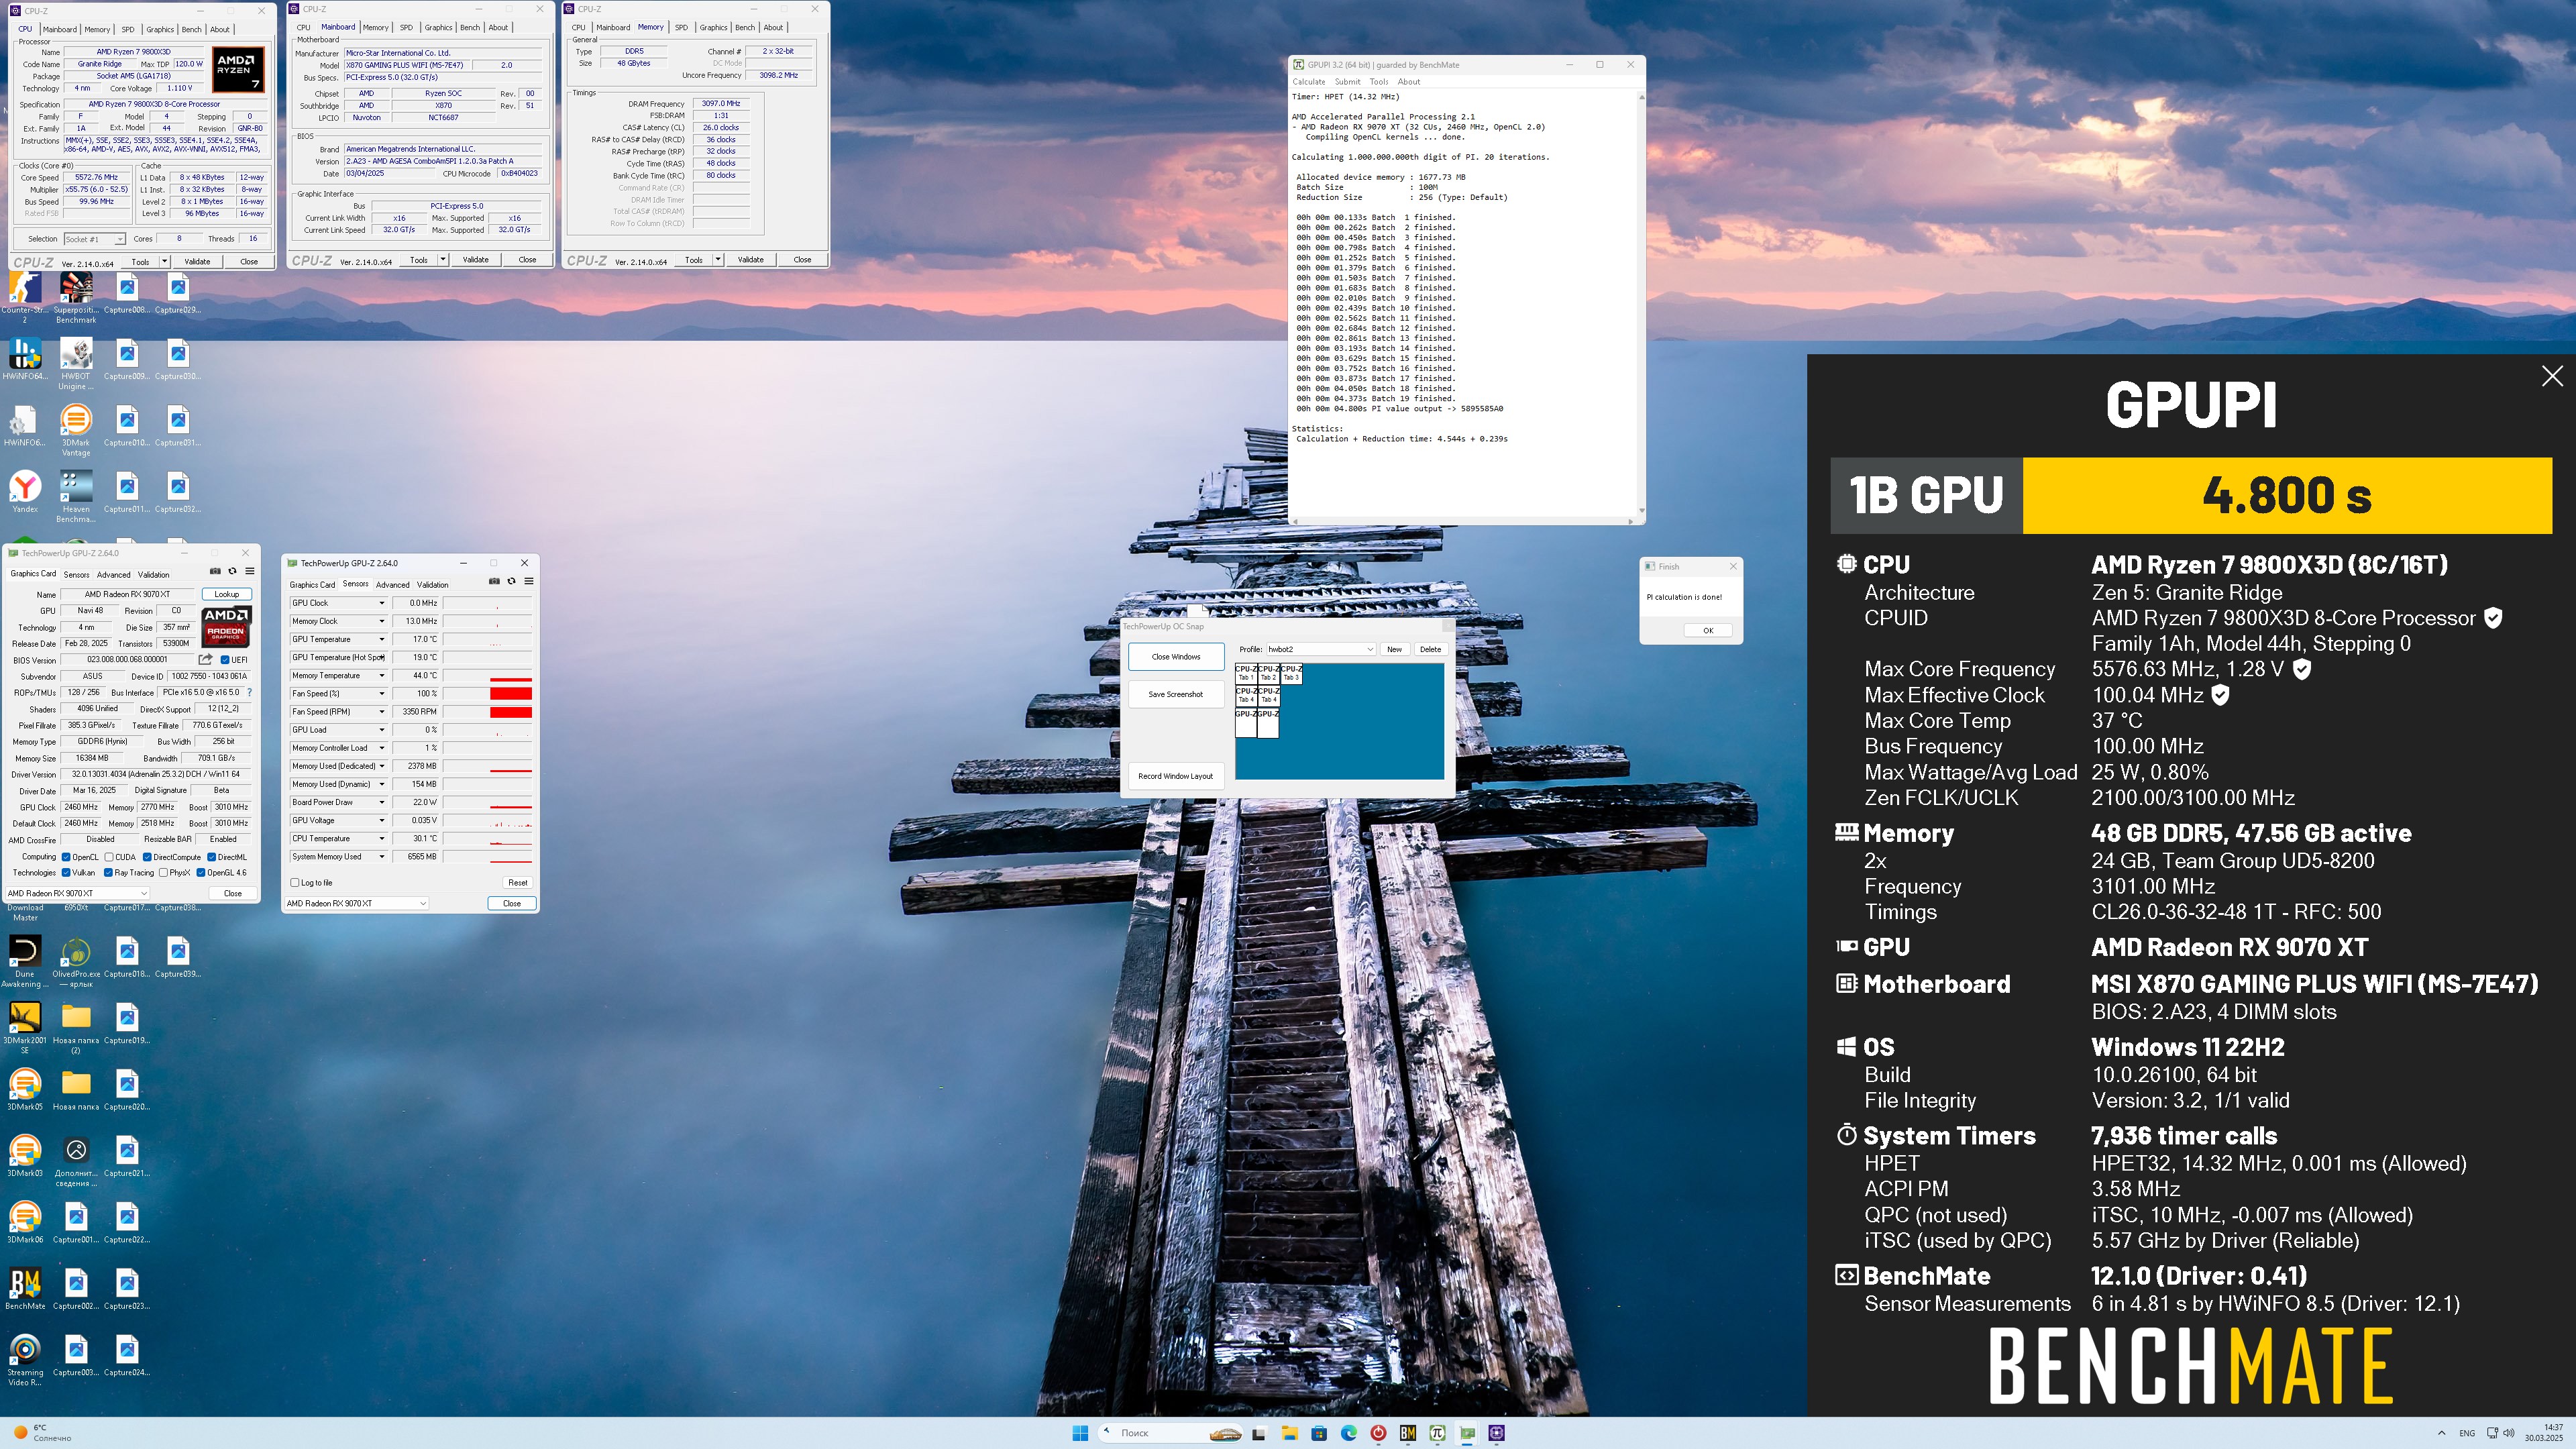Click Windows Start button on taskbar
The image size is (2576, 1449).
[x=1080, y=1433]
